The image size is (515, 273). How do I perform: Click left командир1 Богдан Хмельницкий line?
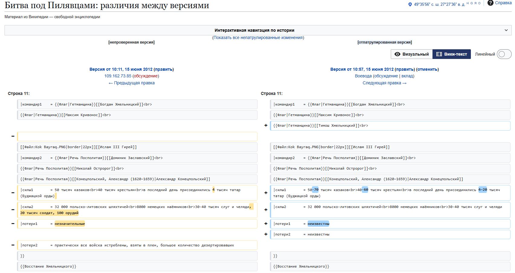point(137,104)
